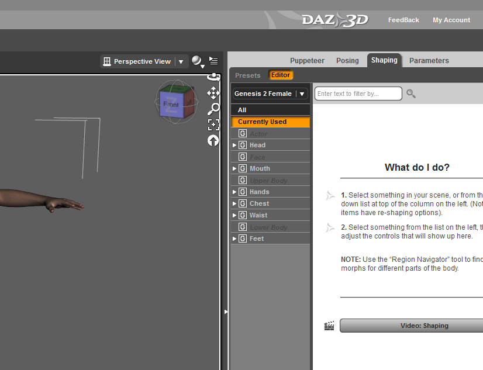Screen dimensions: 483x370
Task: Select the Waist list item
Action: pyautogui.click(x=271, y=215)
